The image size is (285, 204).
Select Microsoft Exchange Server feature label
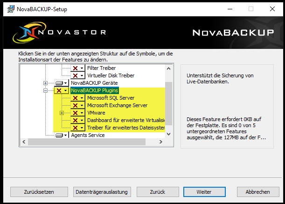pyautogui.click(x=117, y=105)
